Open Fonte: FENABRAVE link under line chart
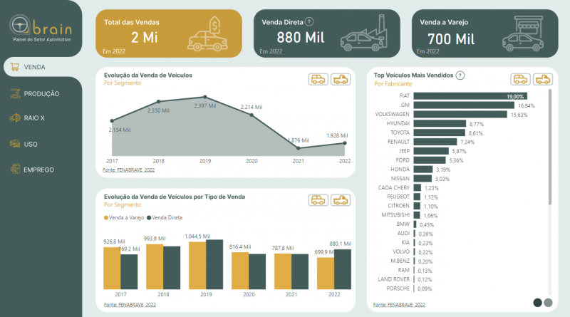 pyautogui.click(x=129, y=170)
